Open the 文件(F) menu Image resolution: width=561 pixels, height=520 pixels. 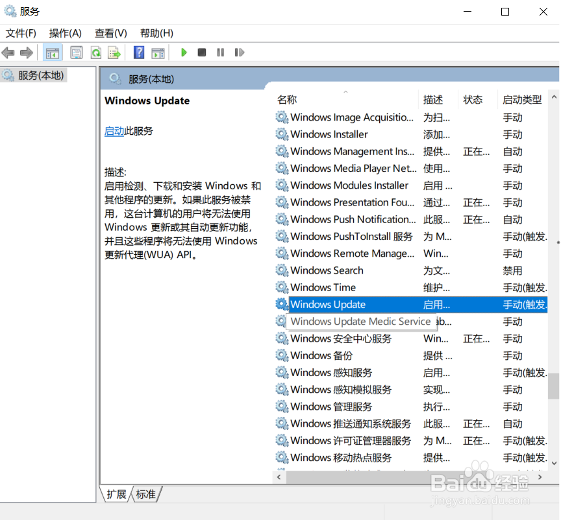point(21,33)
